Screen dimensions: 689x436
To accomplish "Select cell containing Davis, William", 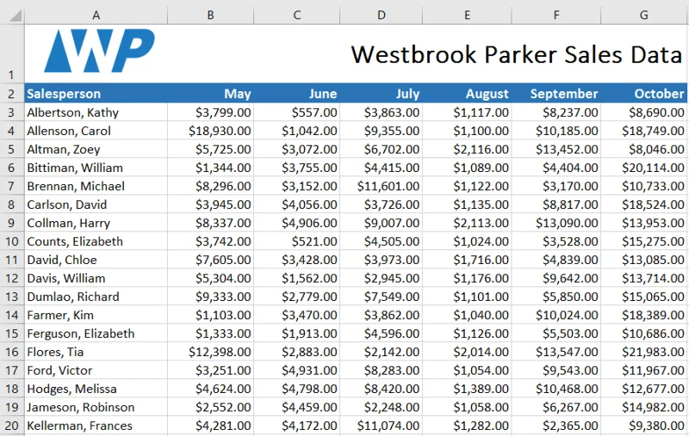I will (x=96, y=278).
